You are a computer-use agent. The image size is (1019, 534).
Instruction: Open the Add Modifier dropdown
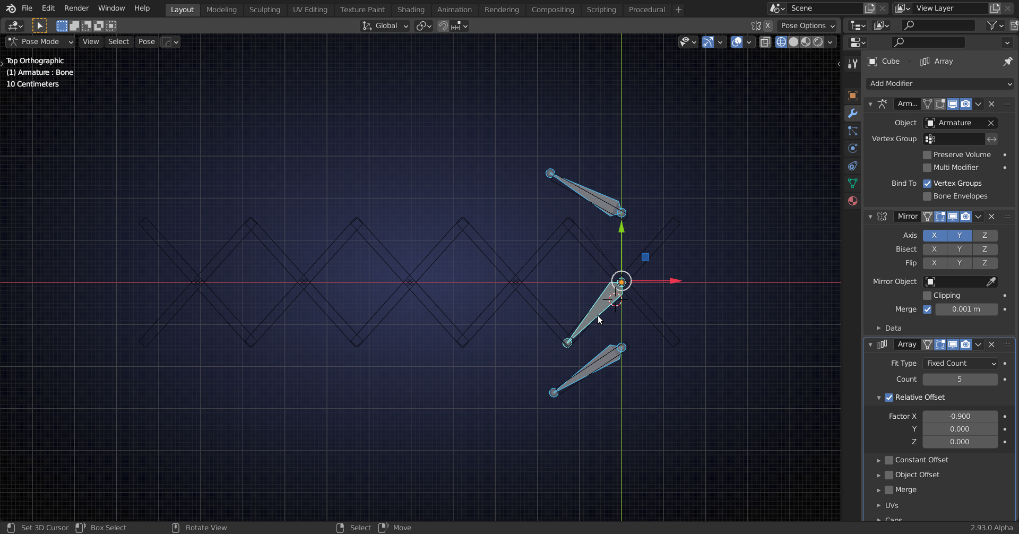click(940, 84)
